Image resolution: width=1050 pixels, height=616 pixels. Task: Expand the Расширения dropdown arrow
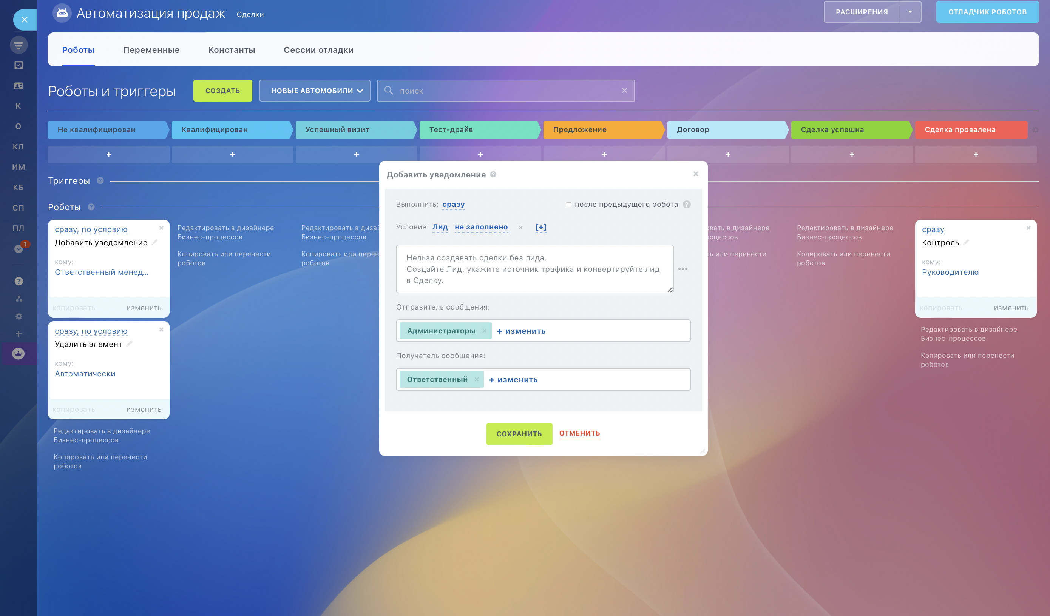[910, 12]
